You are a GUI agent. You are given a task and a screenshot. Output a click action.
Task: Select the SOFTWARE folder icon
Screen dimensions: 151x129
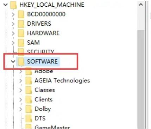click(x=21, y=62)
